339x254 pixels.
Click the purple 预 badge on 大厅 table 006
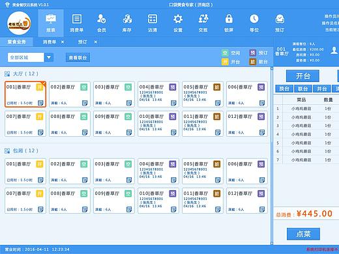261,87
